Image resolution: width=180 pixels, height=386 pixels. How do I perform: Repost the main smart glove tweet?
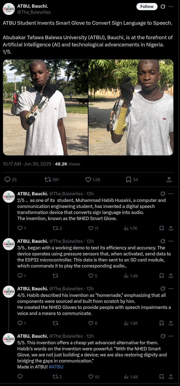pos(48,179)
